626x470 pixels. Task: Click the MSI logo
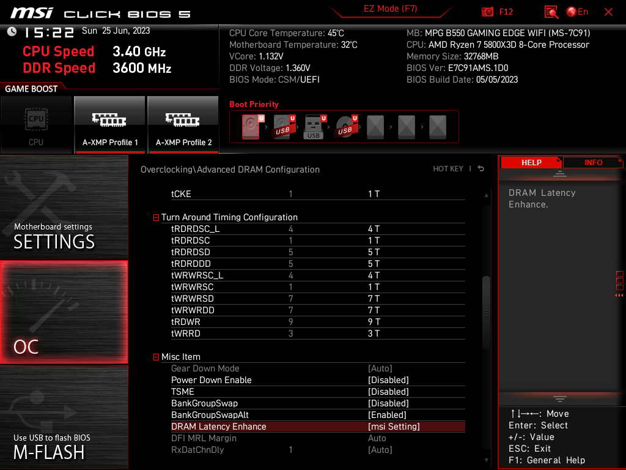(x=32, y=13)
